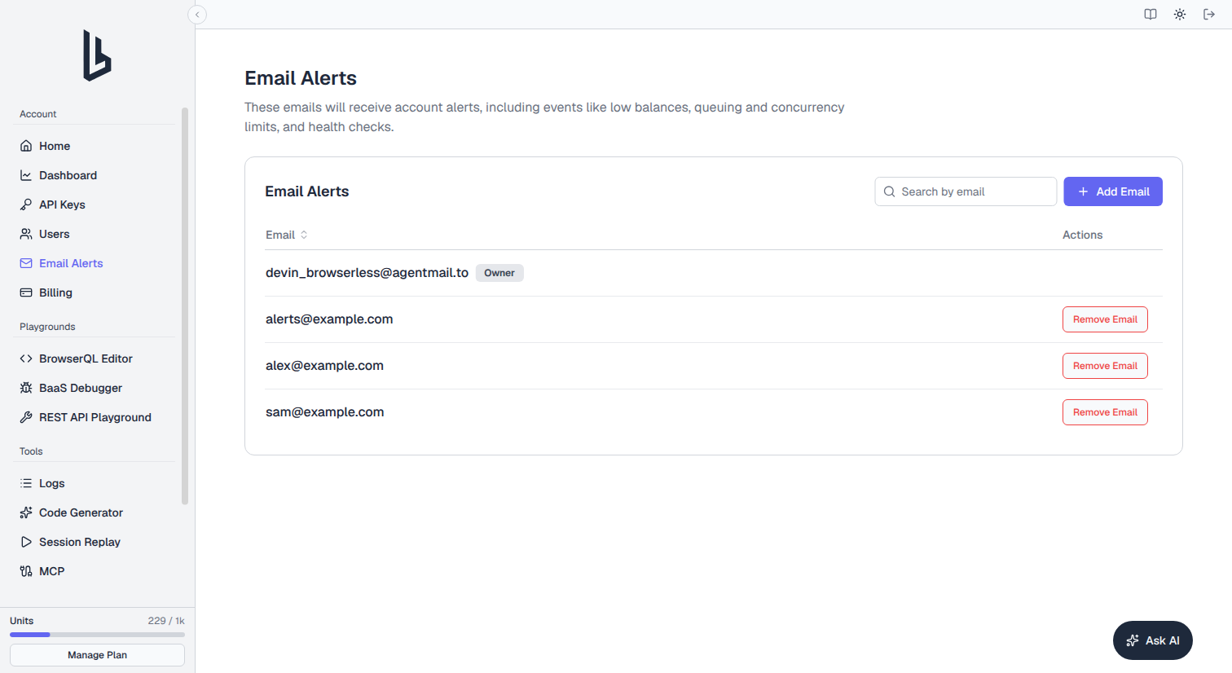Toggle light/dark theme sun icon
The width and height of the screenshot is (1232, 673).
(x=1180, y=15)
